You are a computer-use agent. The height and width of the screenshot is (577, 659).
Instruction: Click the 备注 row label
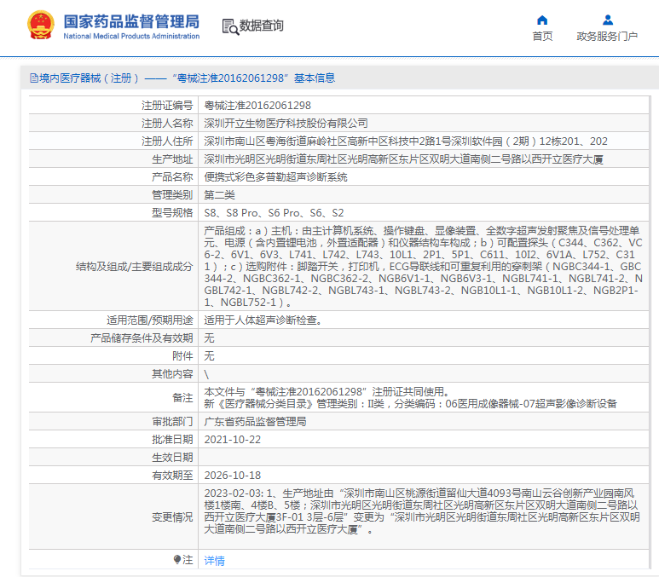(182, 397)
